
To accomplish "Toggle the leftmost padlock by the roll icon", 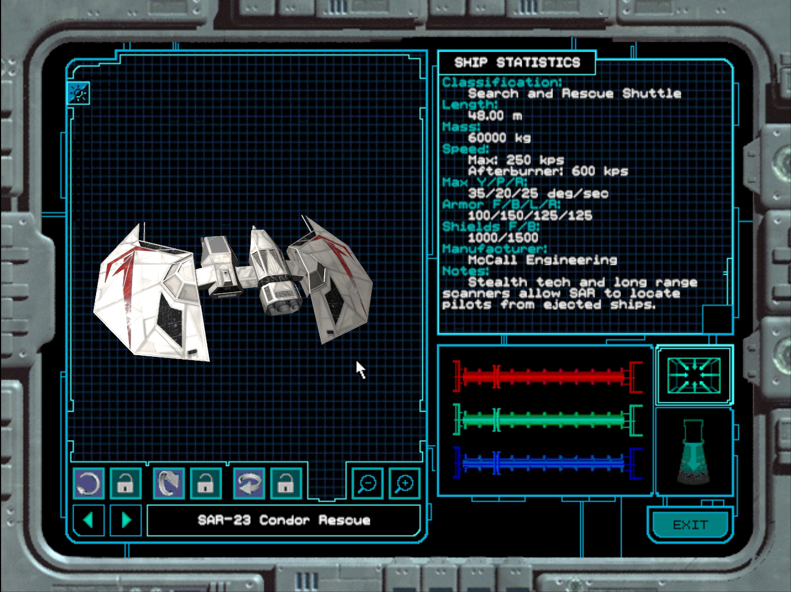I will [x=126, y=483].
